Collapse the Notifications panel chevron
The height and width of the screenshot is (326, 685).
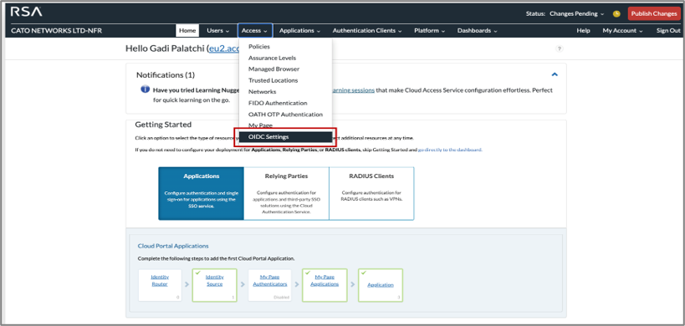[x=555, y=74]
